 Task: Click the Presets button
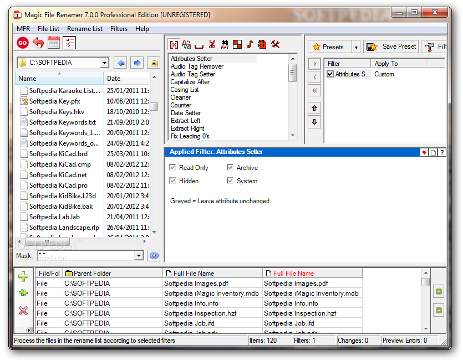(x=330, y=47)
